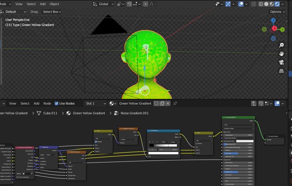The image size is (292, 186).
Task: Switch to rendered shading
Action: pos(277,4)
